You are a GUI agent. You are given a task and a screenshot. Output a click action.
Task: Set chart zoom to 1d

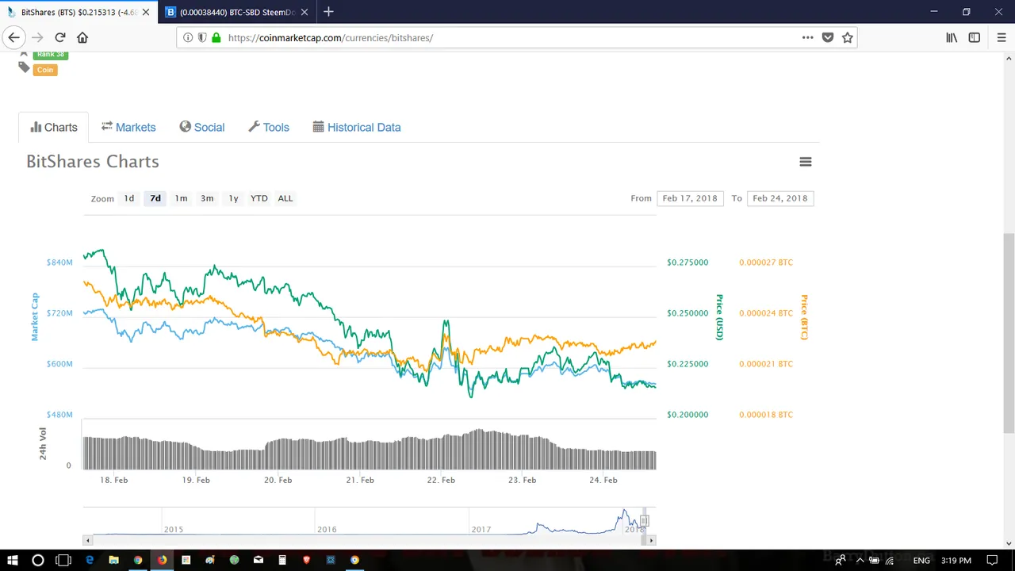(129, 198)
